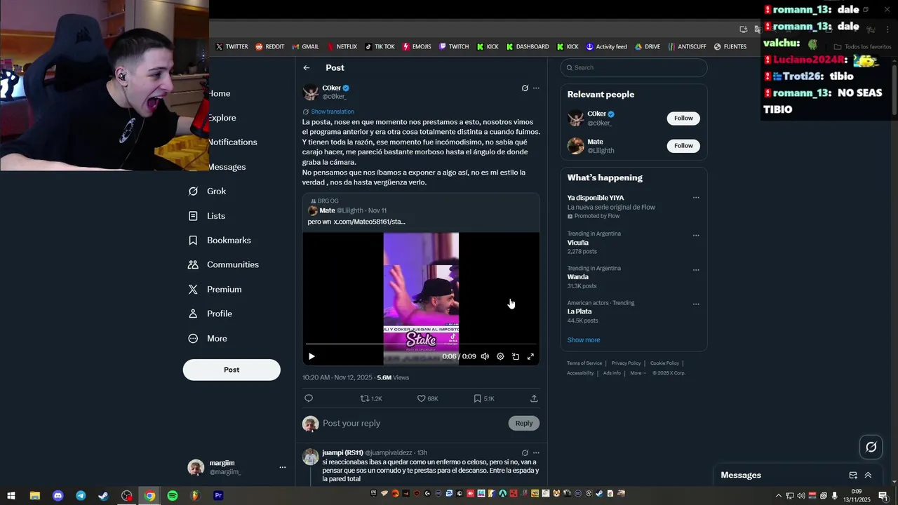This screenshot has height=505, width=898.
Task: Bookmark the post with 5.1K bookmarks
Action: [x=484, y=398]
